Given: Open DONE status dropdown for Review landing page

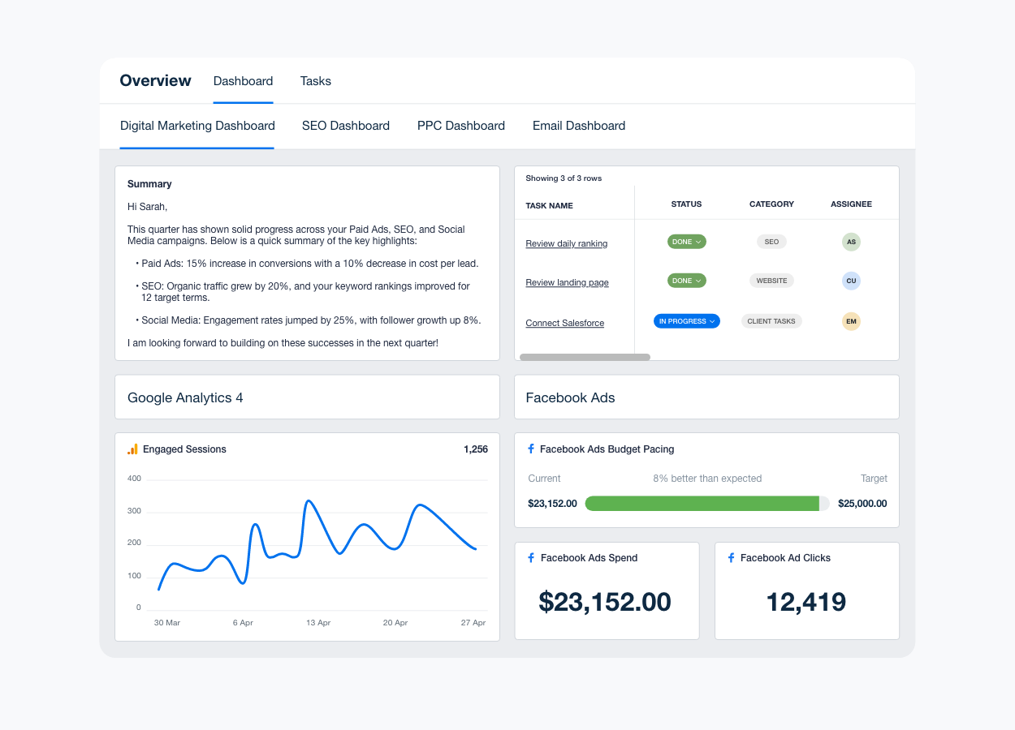Looking at the screenshot, I should click(687, 281).
